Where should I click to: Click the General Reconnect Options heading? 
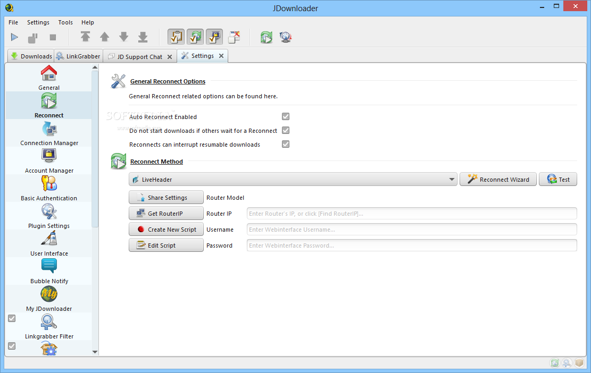168,81
